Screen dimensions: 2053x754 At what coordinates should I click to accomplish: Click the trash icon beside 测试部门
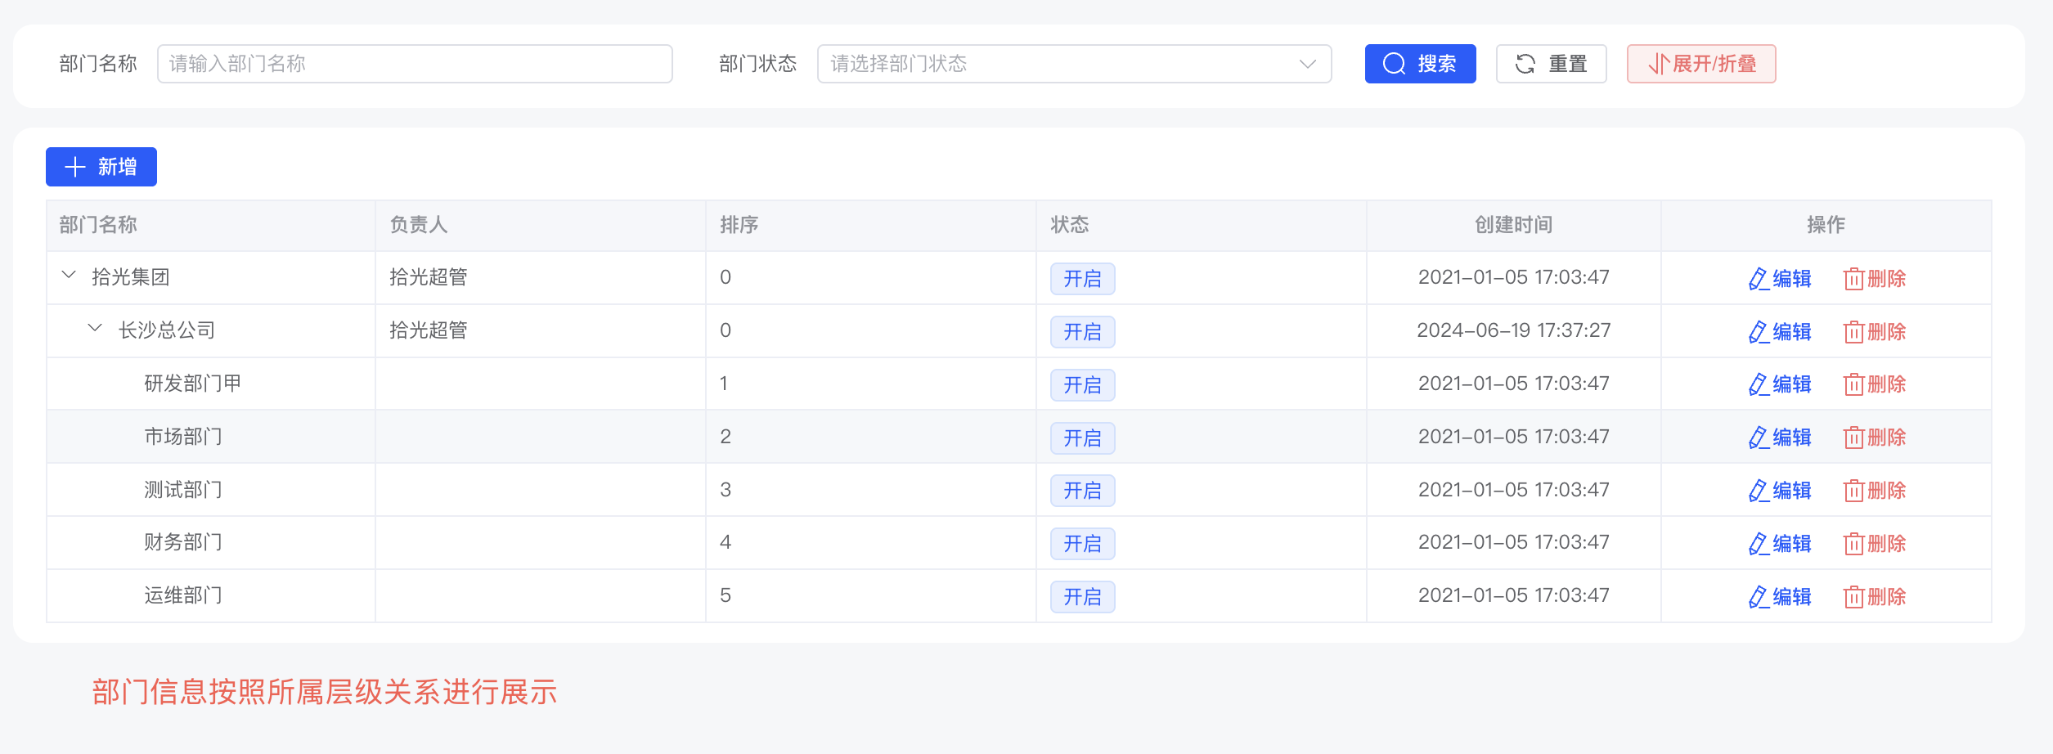click(1853, 490)
